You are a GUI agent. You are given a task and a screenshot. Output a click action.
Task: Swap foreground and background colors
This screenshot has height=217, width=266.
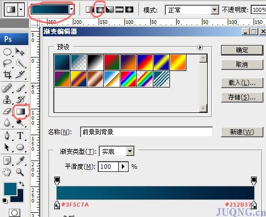[22, 183]
